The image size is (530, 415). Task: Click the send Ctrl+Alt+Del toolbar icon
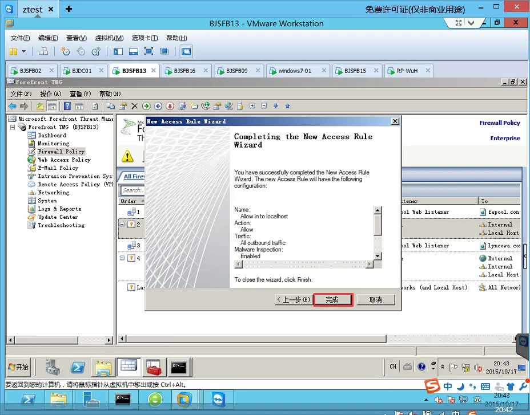(x=43, y=51)
